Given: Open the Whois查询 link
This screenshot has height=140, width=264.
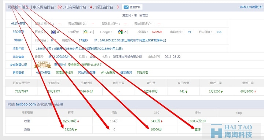Looking at the screenshot, I should click(x=108, y=73).
